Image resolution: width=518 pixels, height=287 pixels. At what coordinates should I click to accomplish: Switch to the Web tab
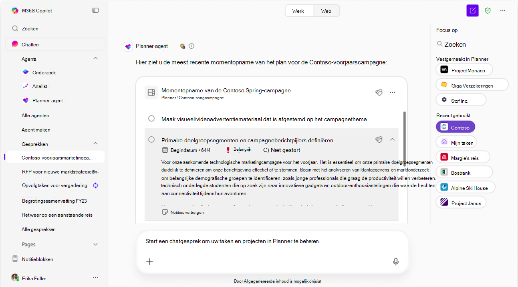pyautogui.click(x=326, y=11)
